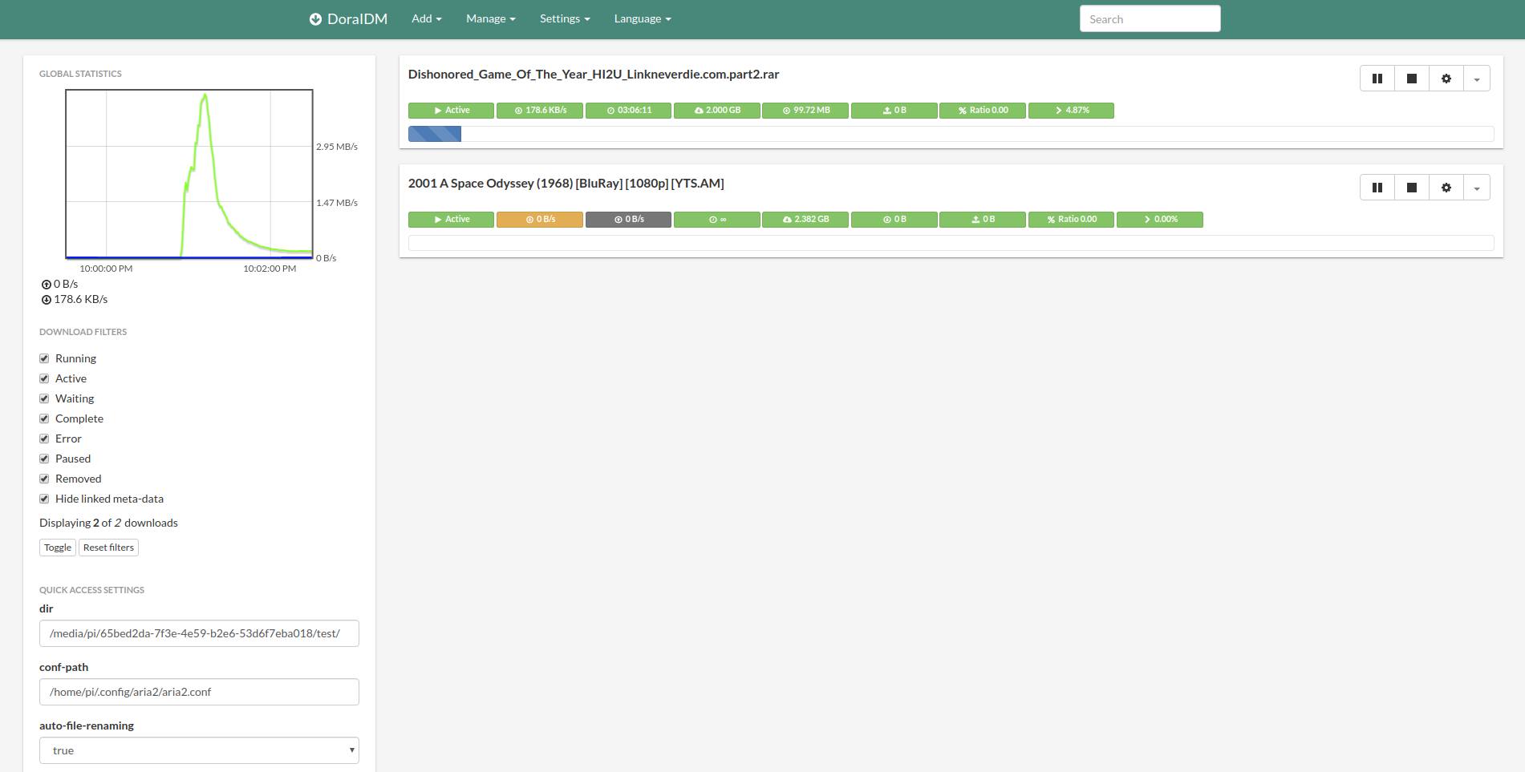Image resolution: width=1525 pixels, height=772 pixels.
Task: Toggle Hide linked meta-data checkbox
Action: pos(44,499)
